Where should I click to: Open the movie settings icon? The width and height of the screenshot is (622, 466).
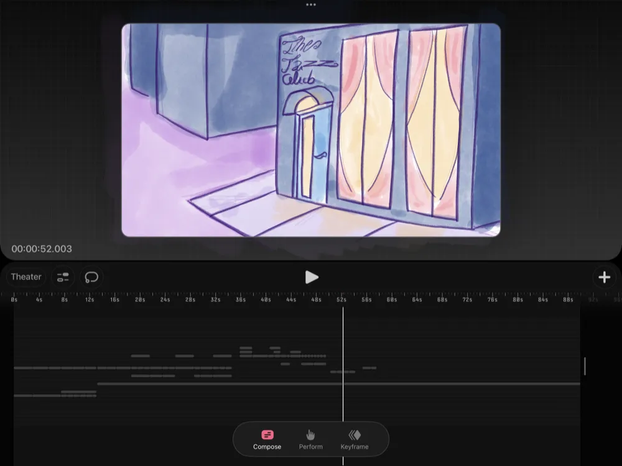63,277
